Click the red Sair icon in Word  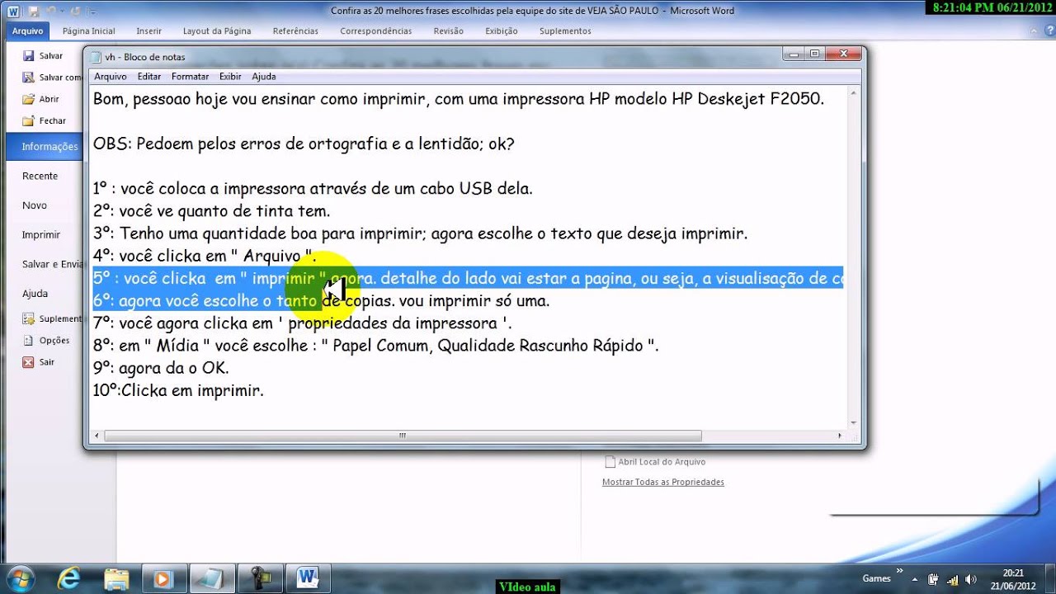pyautogui.click(x=28, y=361)
